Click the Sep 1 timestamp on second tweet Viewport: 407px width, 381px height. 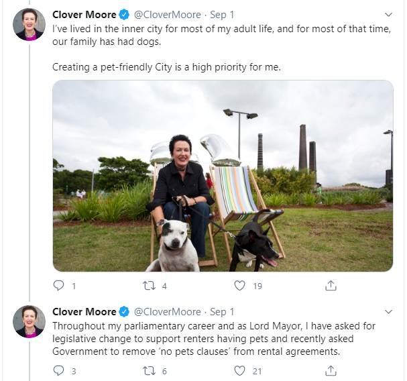[222, 312]
